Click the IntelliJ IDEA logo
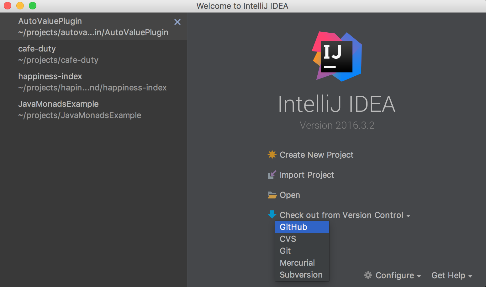The width and height of the screenshot is (486, 287). click(337, 56)
